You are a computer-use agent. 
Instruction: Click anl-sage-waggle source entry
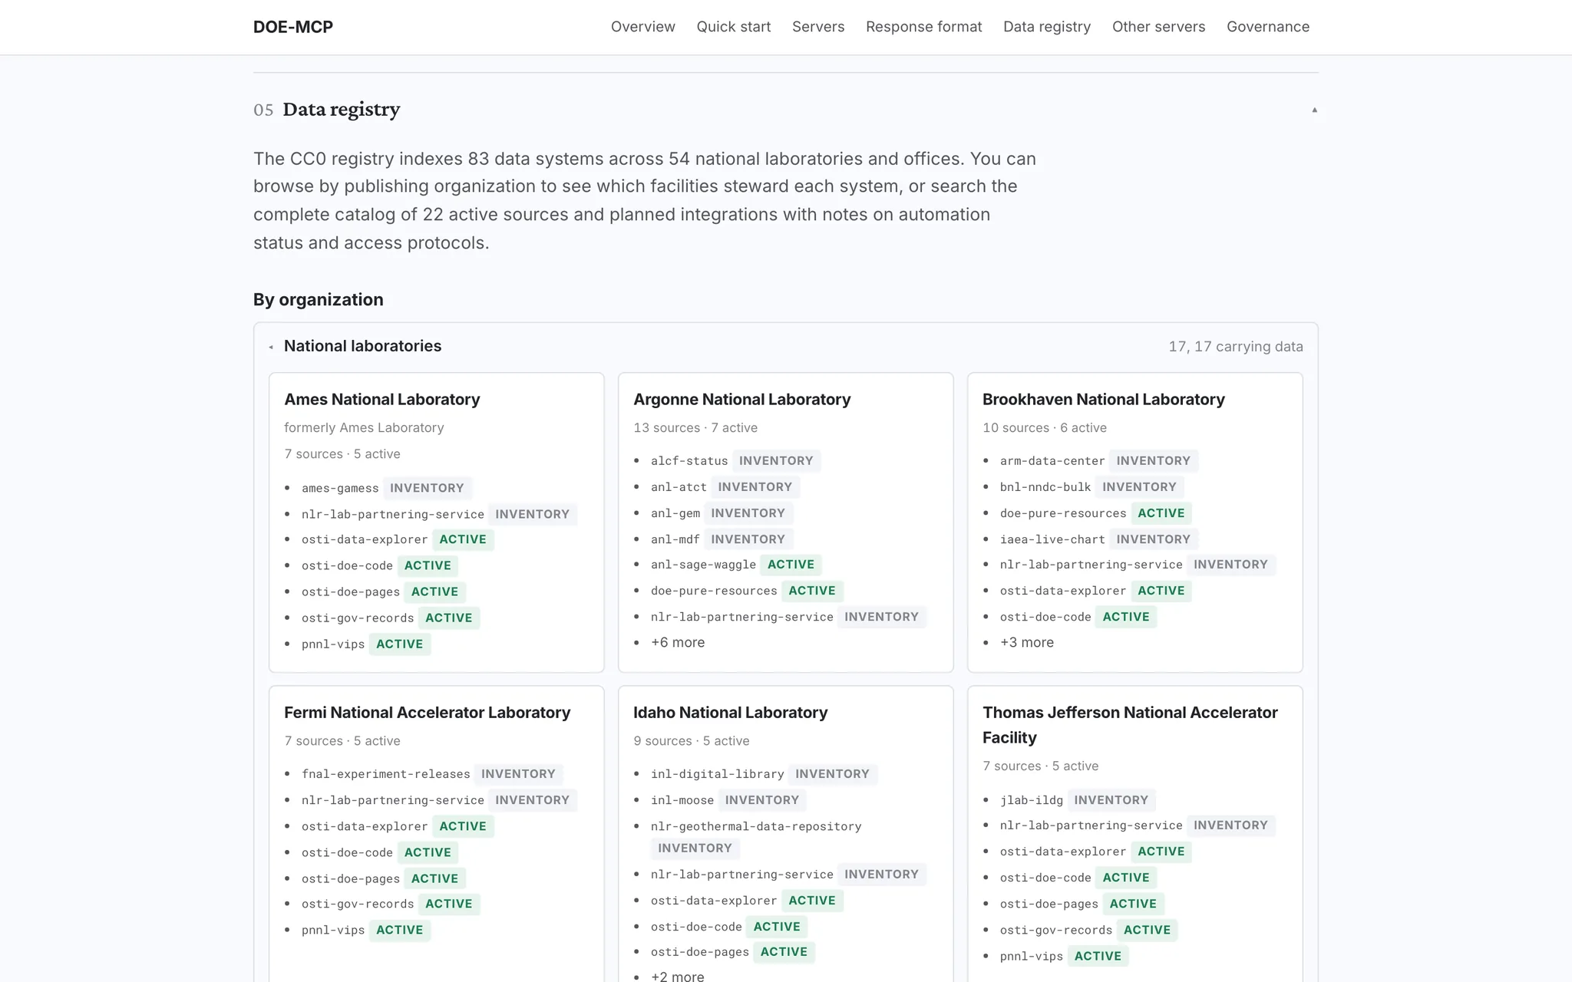tap(703, 565)
